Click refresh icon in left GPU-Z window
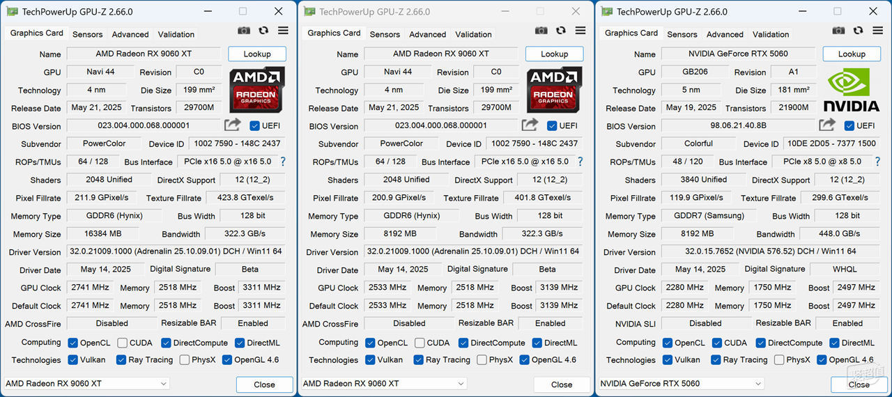 tap(263, 31)
